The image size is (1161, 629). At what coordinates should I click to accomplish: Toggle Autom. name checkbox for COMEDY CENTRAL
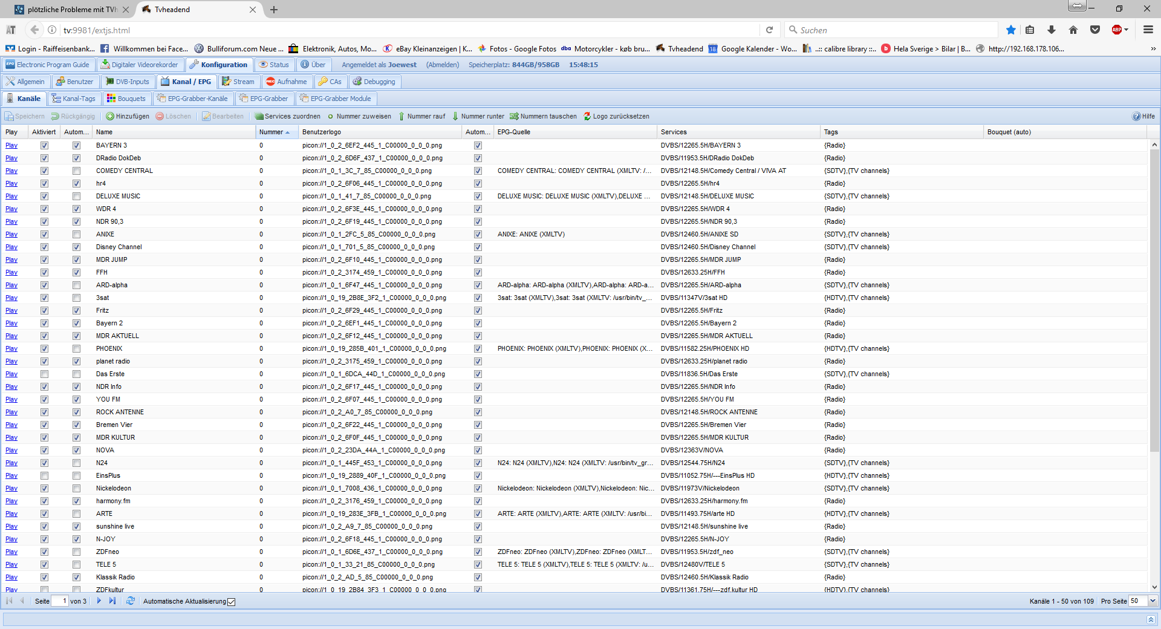(76, 171)
